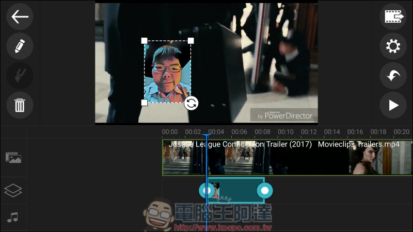Viewport: 413px width, 232px height.
Task: Open the overlay layers panel
Action: click(13, 190)
